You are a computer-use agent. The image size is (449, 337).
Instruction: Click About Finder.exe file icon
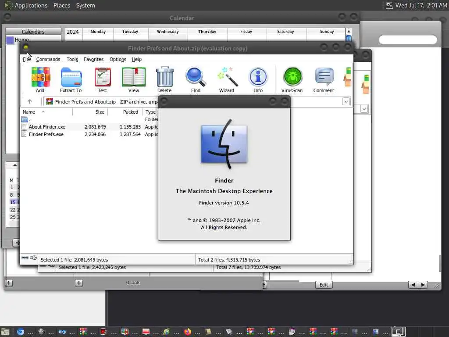tap(25, 127)
